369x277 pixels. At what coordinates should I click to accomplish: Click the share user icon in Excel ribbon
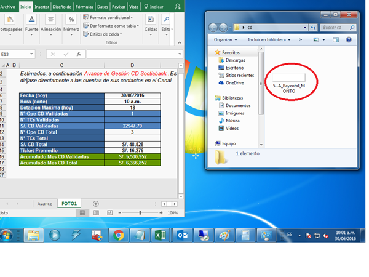click(178, 7)
